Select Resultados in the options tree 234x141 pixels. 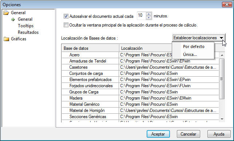pos(28,32)
